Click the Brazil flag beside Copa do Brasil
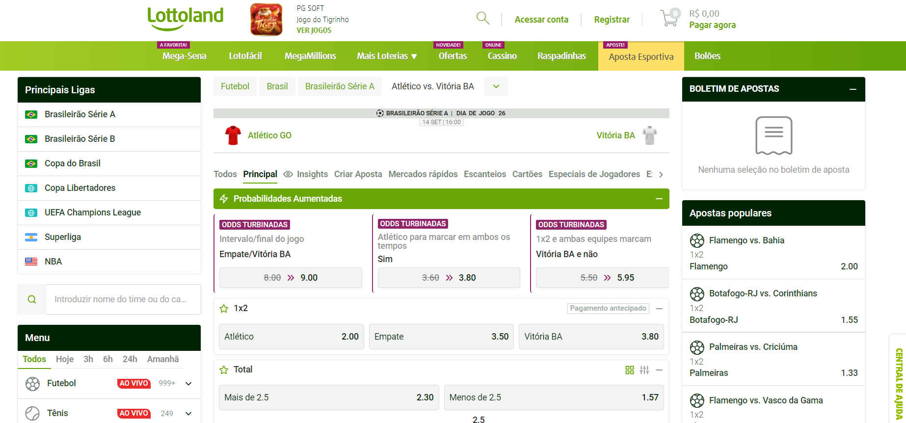 pyautogui.click(x=31, y=163)
